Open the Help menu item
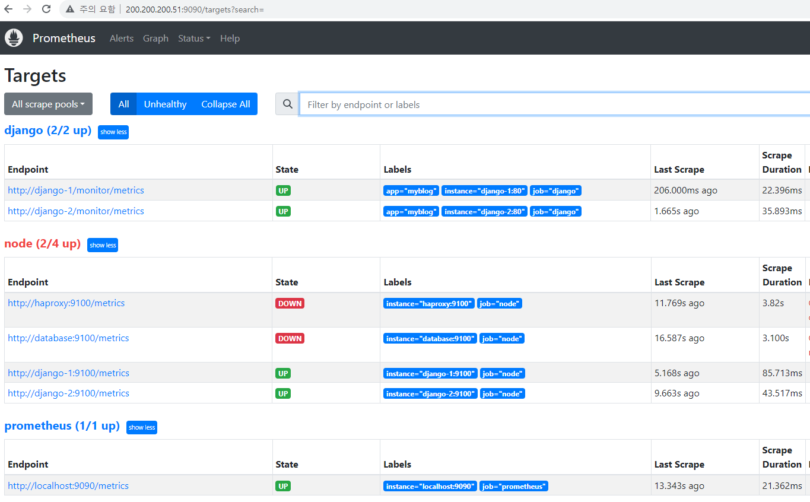This screenshot has height=502, width=810. pyautogui.click(x=230, y=38)
